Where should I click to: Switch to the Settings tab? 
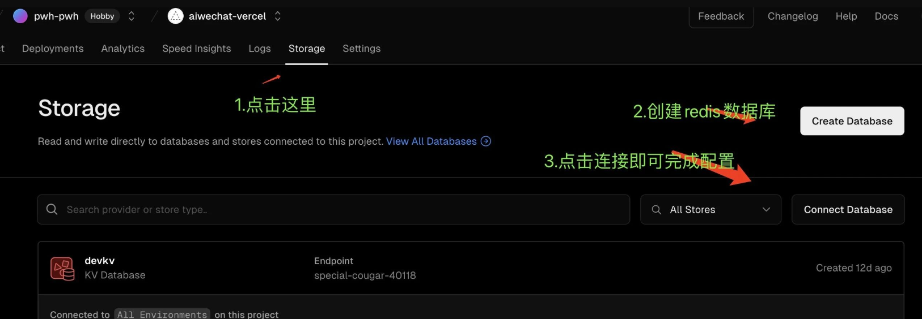tap(362, 49)
